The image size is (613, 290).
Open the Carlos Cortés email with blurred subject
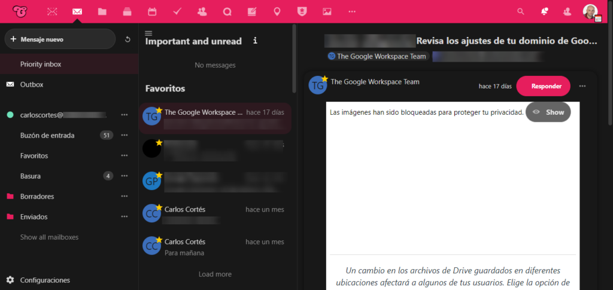coord(215,215)
